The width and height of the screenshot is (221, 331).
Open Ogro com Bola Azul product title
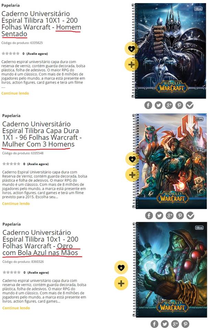point(41,242)
